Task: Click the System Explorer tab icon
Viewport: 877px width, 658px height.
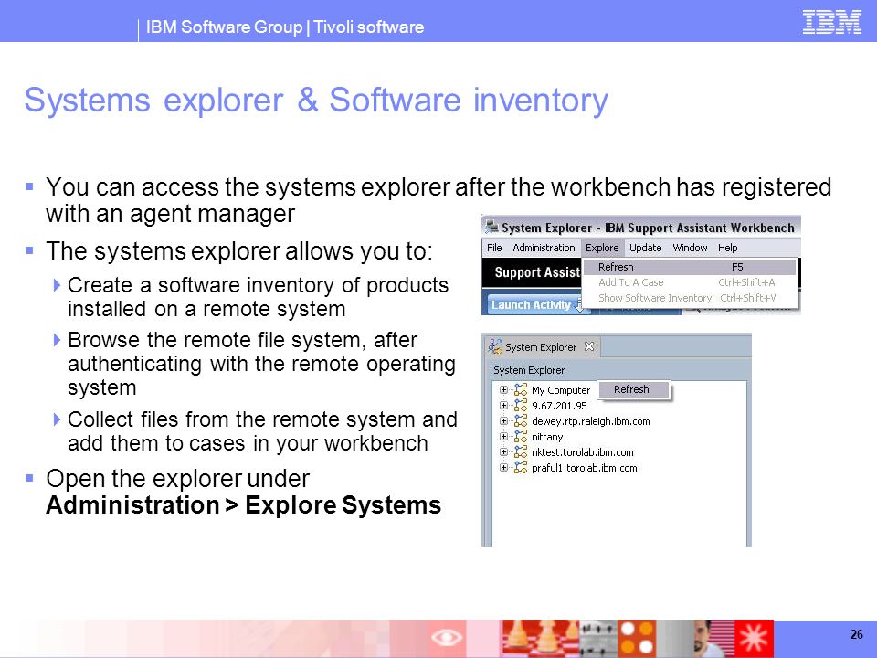Action: click(494, 346)
